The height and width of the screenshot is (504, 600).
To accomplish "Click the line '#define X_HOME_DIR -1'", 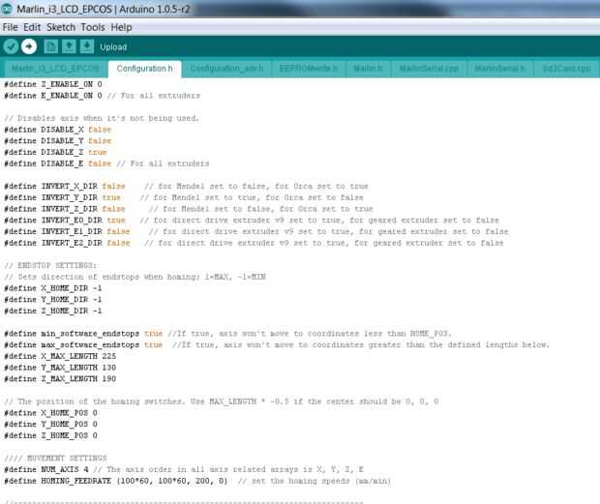I will (x=53, y=288).
